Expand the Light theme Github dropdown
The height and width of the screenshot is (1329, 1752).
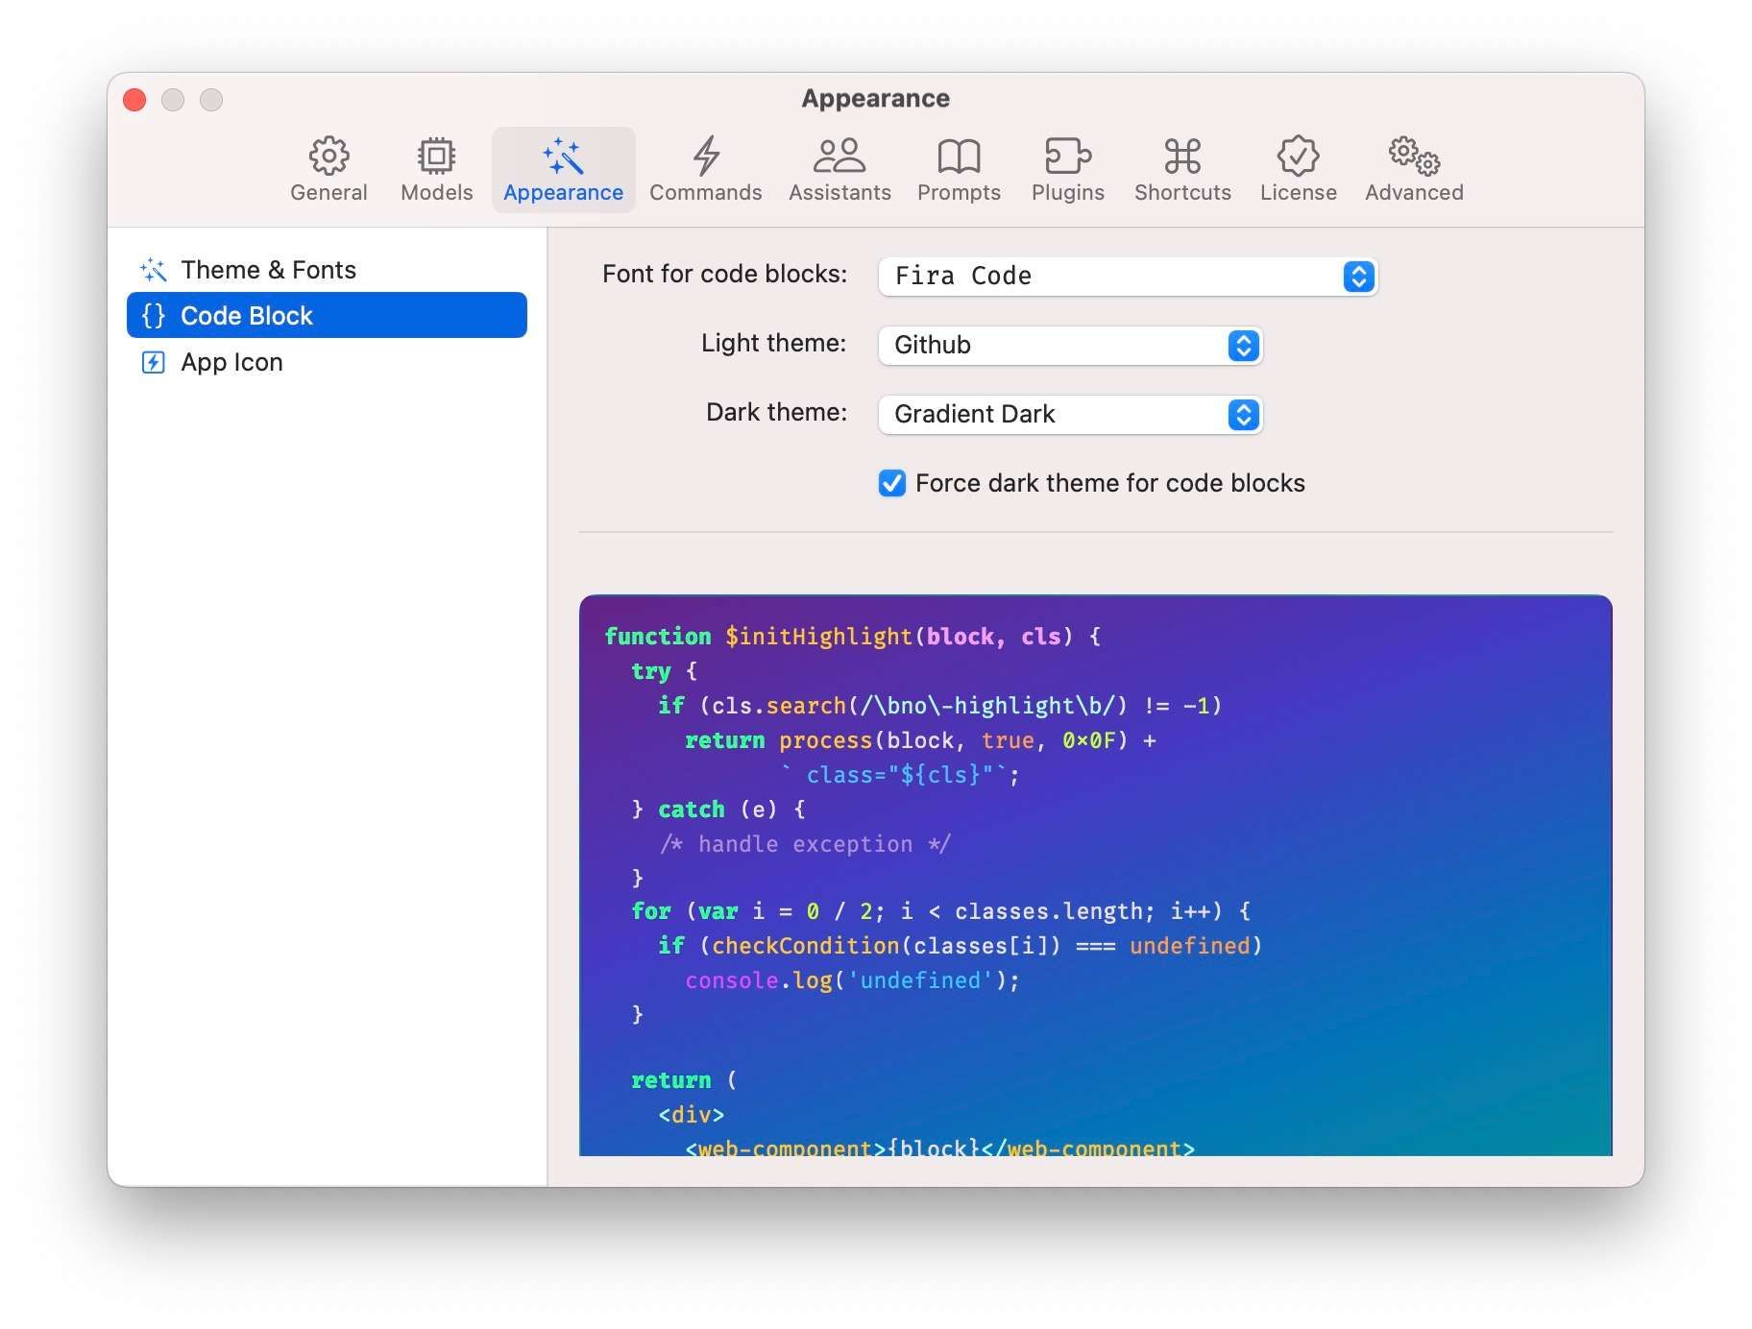(1070, 346)
